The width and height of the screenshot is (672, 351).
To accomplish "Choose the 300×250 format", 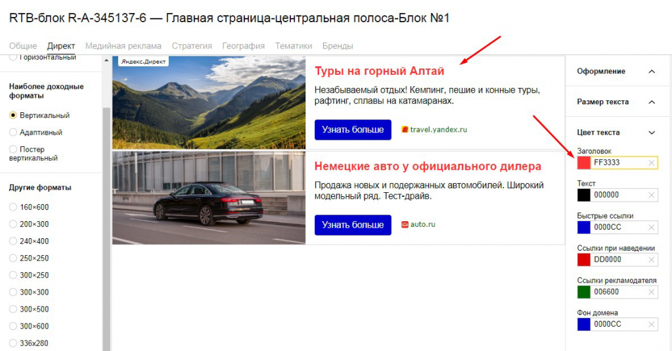I will tap(13, 276).
